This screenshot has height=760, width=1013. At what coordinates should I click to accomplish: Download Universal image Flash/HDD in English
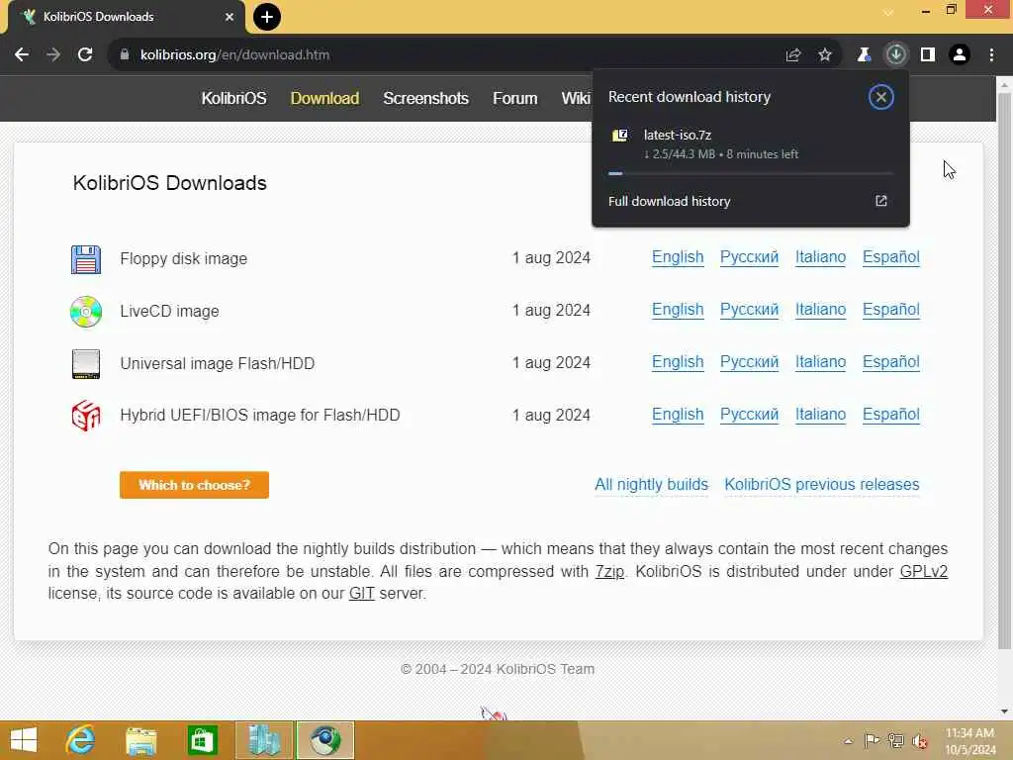tap(678, 362)
